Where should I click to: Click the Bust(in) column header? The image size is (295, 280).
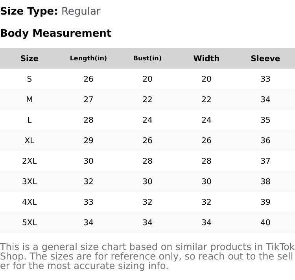[x=147, y=58]
